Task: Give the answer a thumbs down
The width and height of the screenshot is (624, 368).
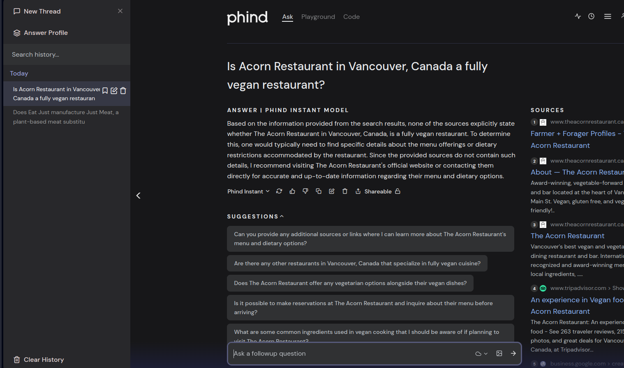Action: click(305, 191)
